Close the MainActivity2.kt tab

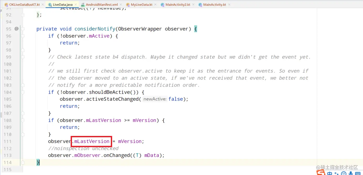click(x=193, y=5)
